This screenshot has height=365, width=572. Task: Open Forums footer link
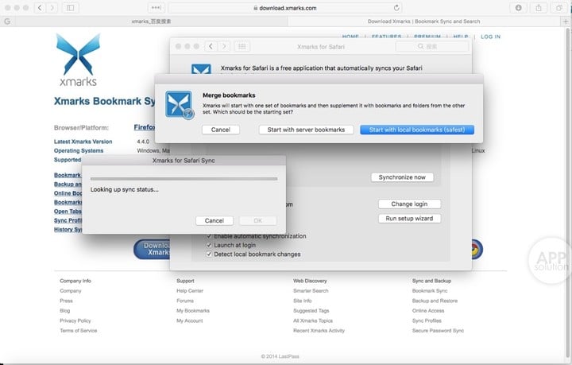[185, 301]
